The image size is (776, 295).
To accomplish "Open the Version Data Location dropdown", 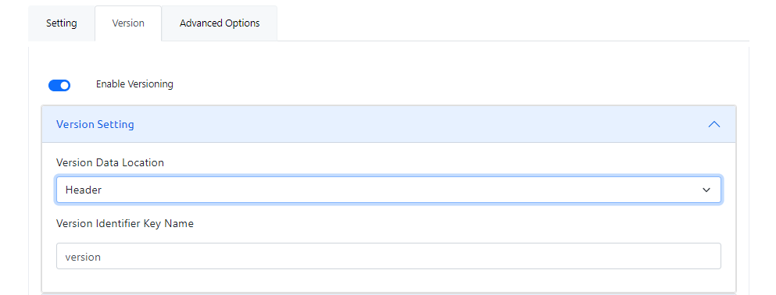I will pos(388,190).
